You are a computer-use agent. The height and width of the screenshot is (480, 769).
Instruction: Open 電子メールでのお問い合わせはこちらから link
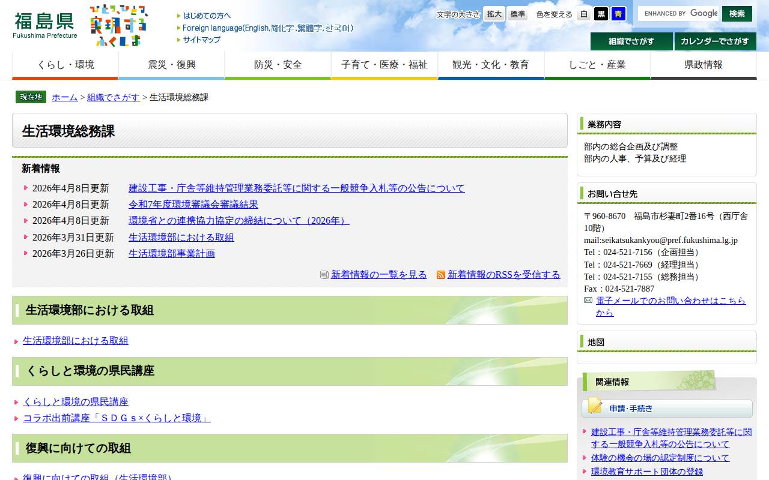670,307
